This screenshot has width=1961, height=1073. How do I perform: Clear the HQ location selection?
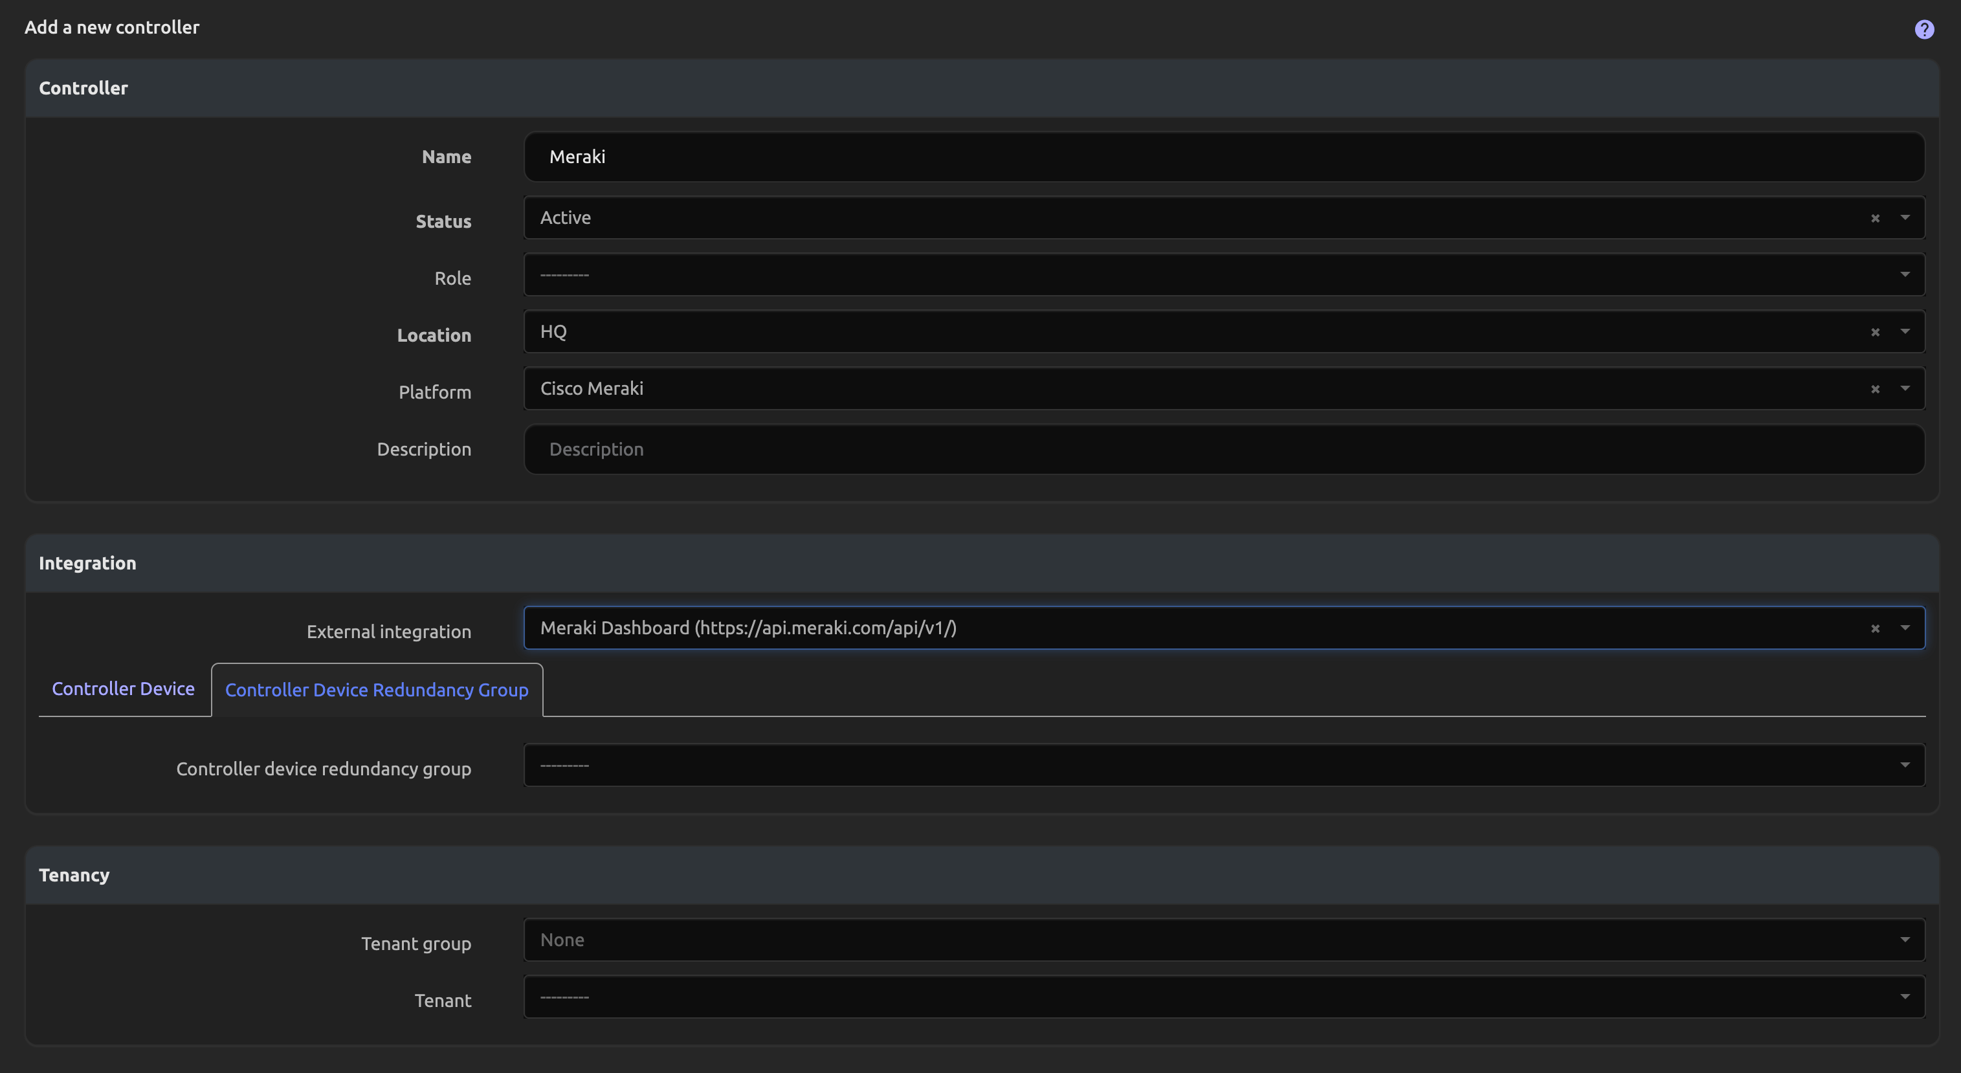coord(1875,332)
